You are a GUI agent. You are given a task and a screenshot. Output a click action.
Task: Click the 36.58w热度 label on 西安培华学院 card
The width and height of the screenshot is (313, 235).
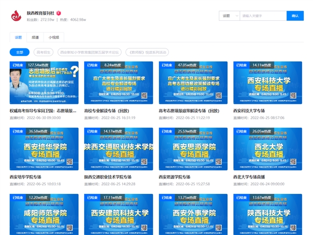(38, 132)
